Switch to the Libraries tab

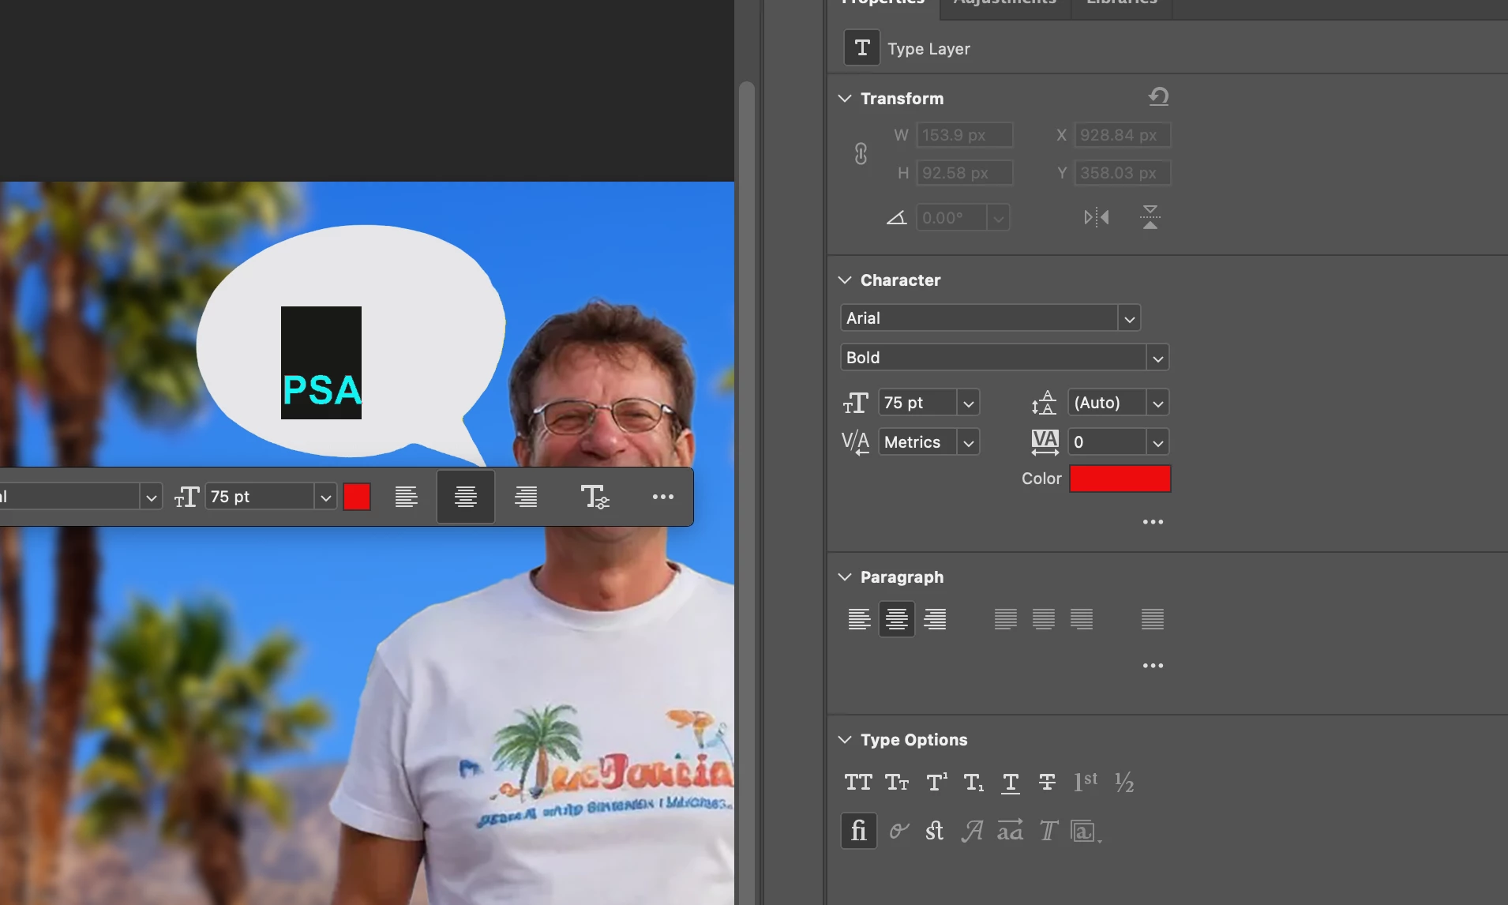tap(1122, 3)
